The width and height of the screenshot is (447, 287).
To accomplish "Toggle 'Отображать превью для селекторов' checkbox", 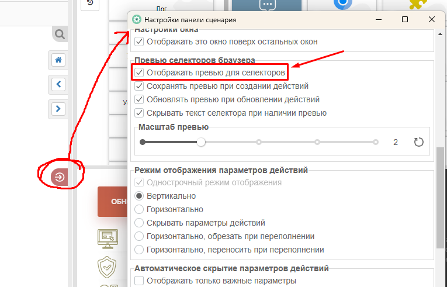I will [139, 72].
